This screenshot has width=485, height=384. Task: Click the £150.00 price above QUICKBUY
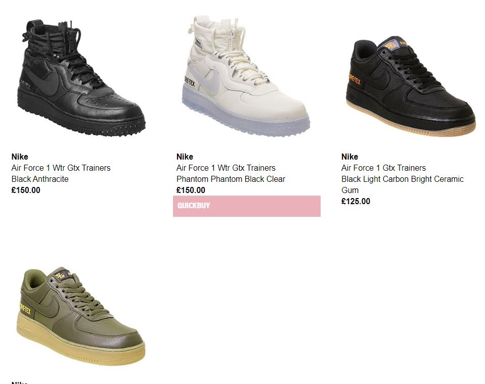[x=191, y=190]
